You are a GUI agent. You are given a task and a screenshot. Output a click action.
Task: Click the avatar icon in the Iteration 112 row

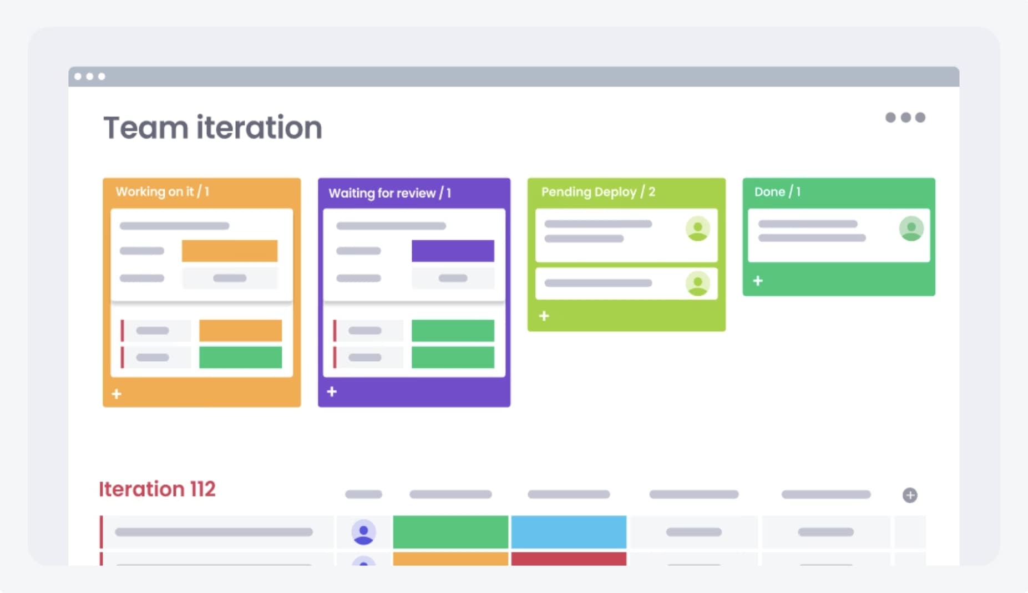click(363, 532)
